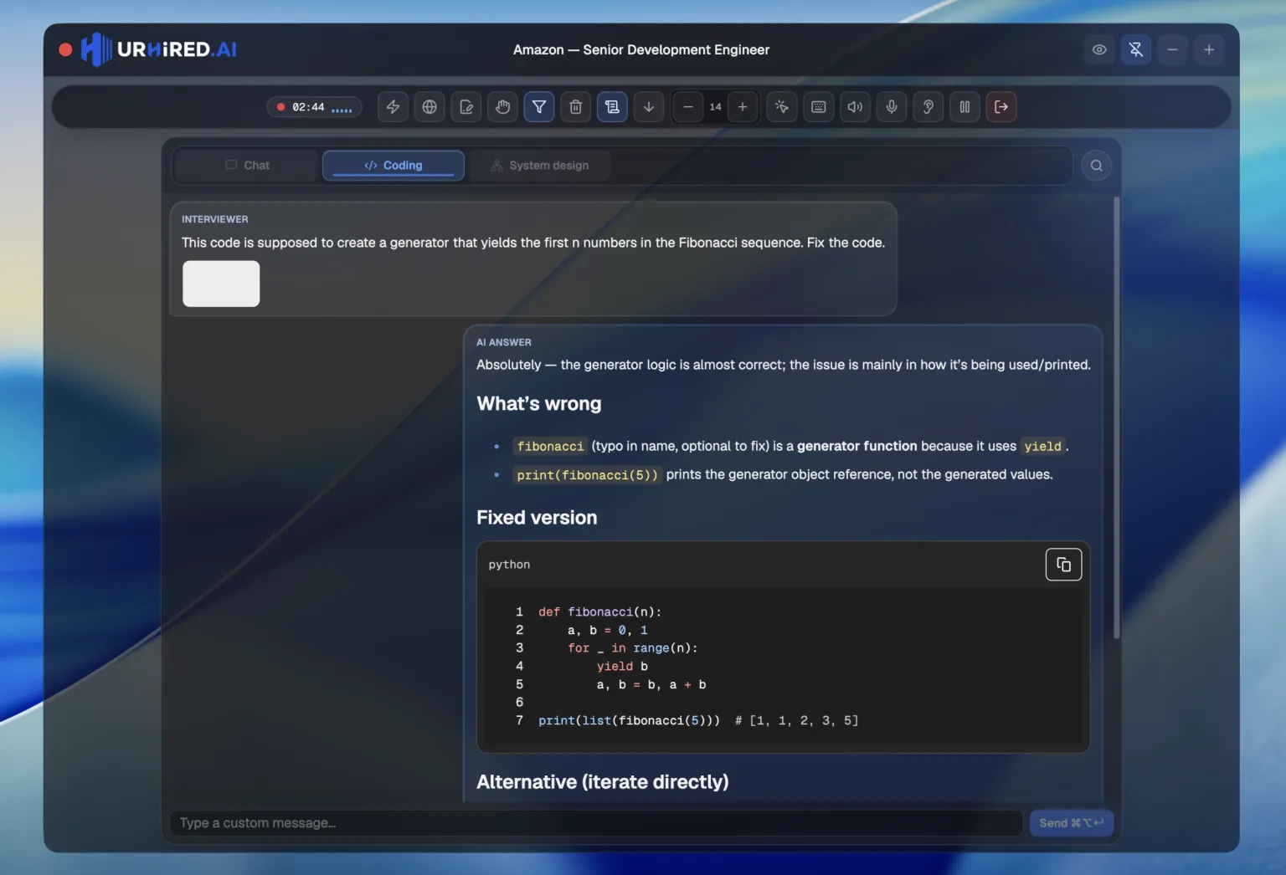This screenshot has height=875, width=1286.
Task: Click the Send button
Action: pyautogui.click(x=1071, y=823)
